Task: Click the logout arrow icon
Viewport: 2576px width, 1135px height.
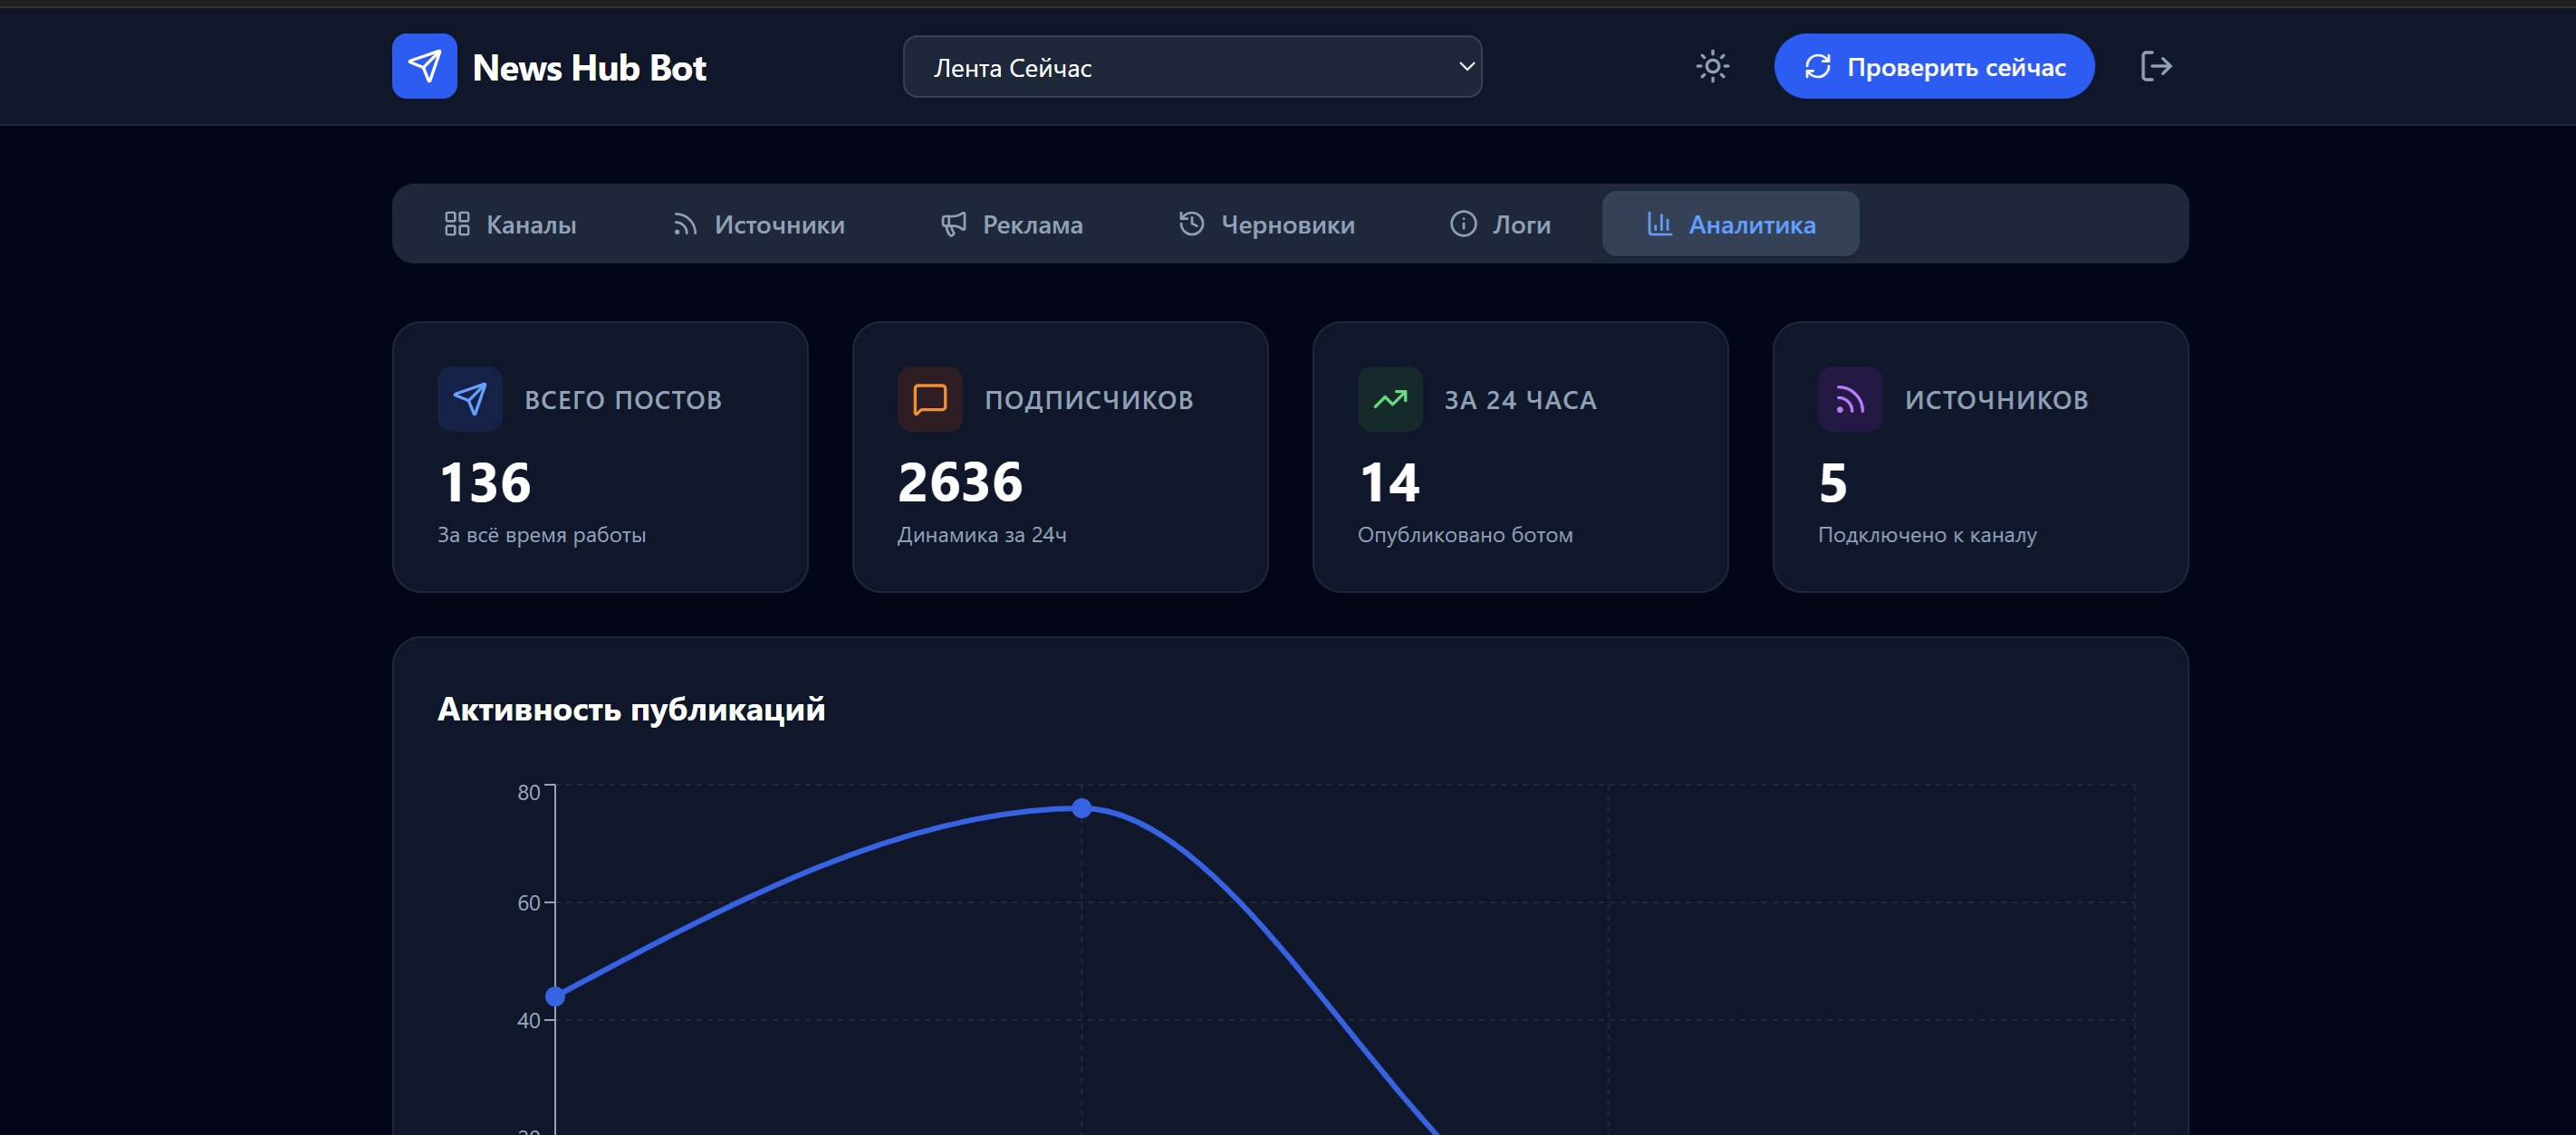Action: (2155, 67)
